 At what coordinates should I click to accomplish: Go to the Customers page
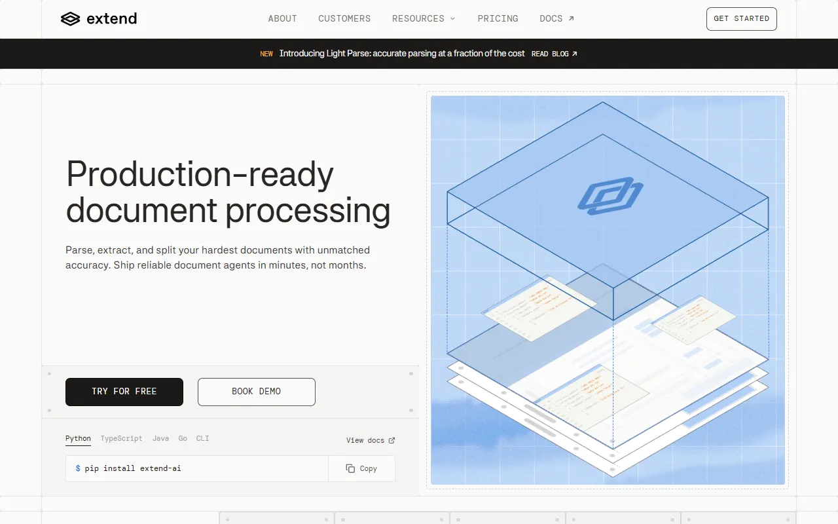(x=344, y=18)
